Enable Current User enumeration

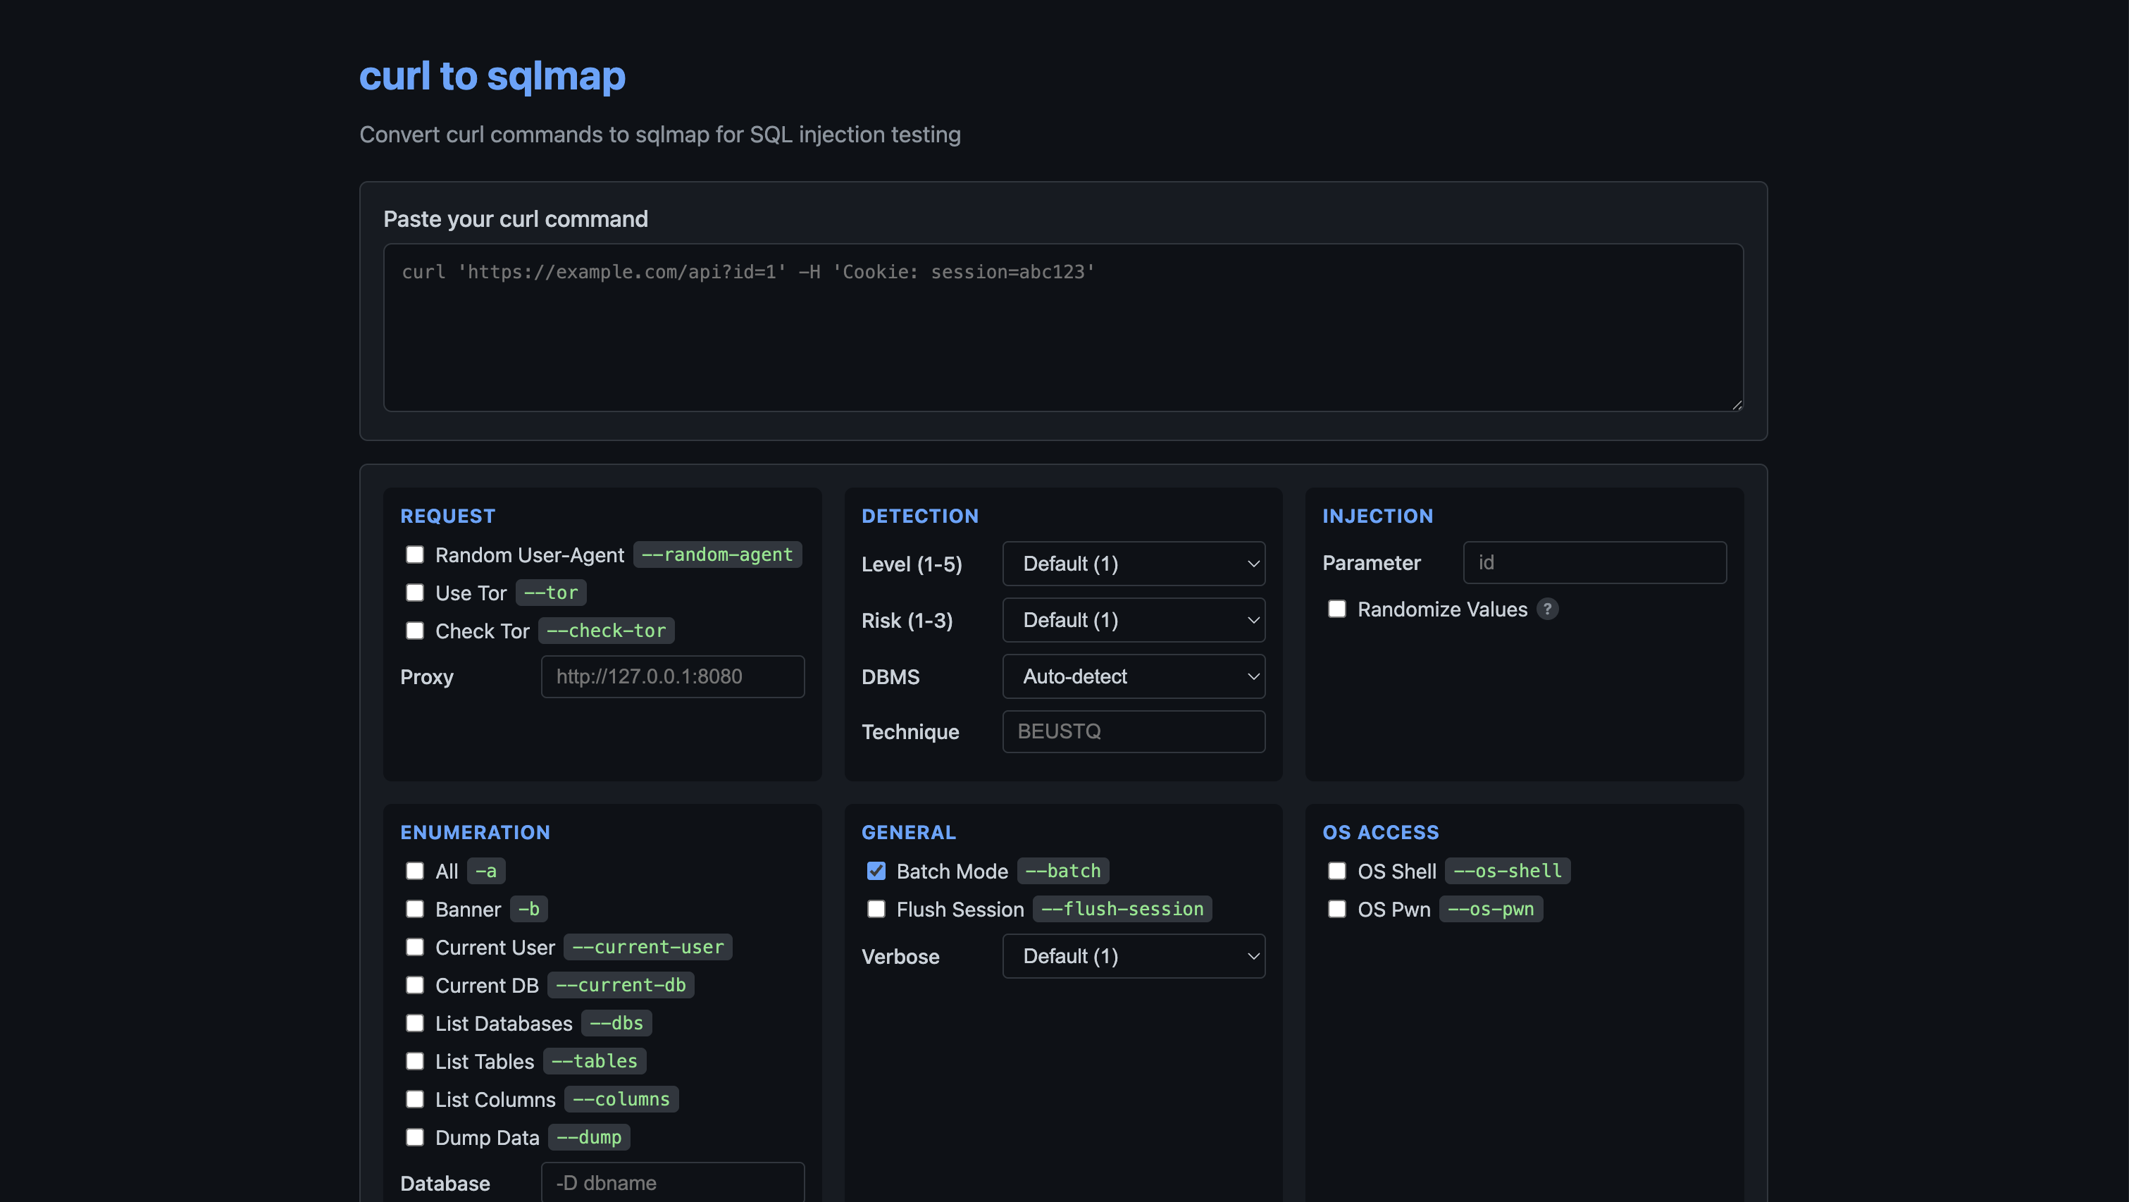tap(415, 946)
